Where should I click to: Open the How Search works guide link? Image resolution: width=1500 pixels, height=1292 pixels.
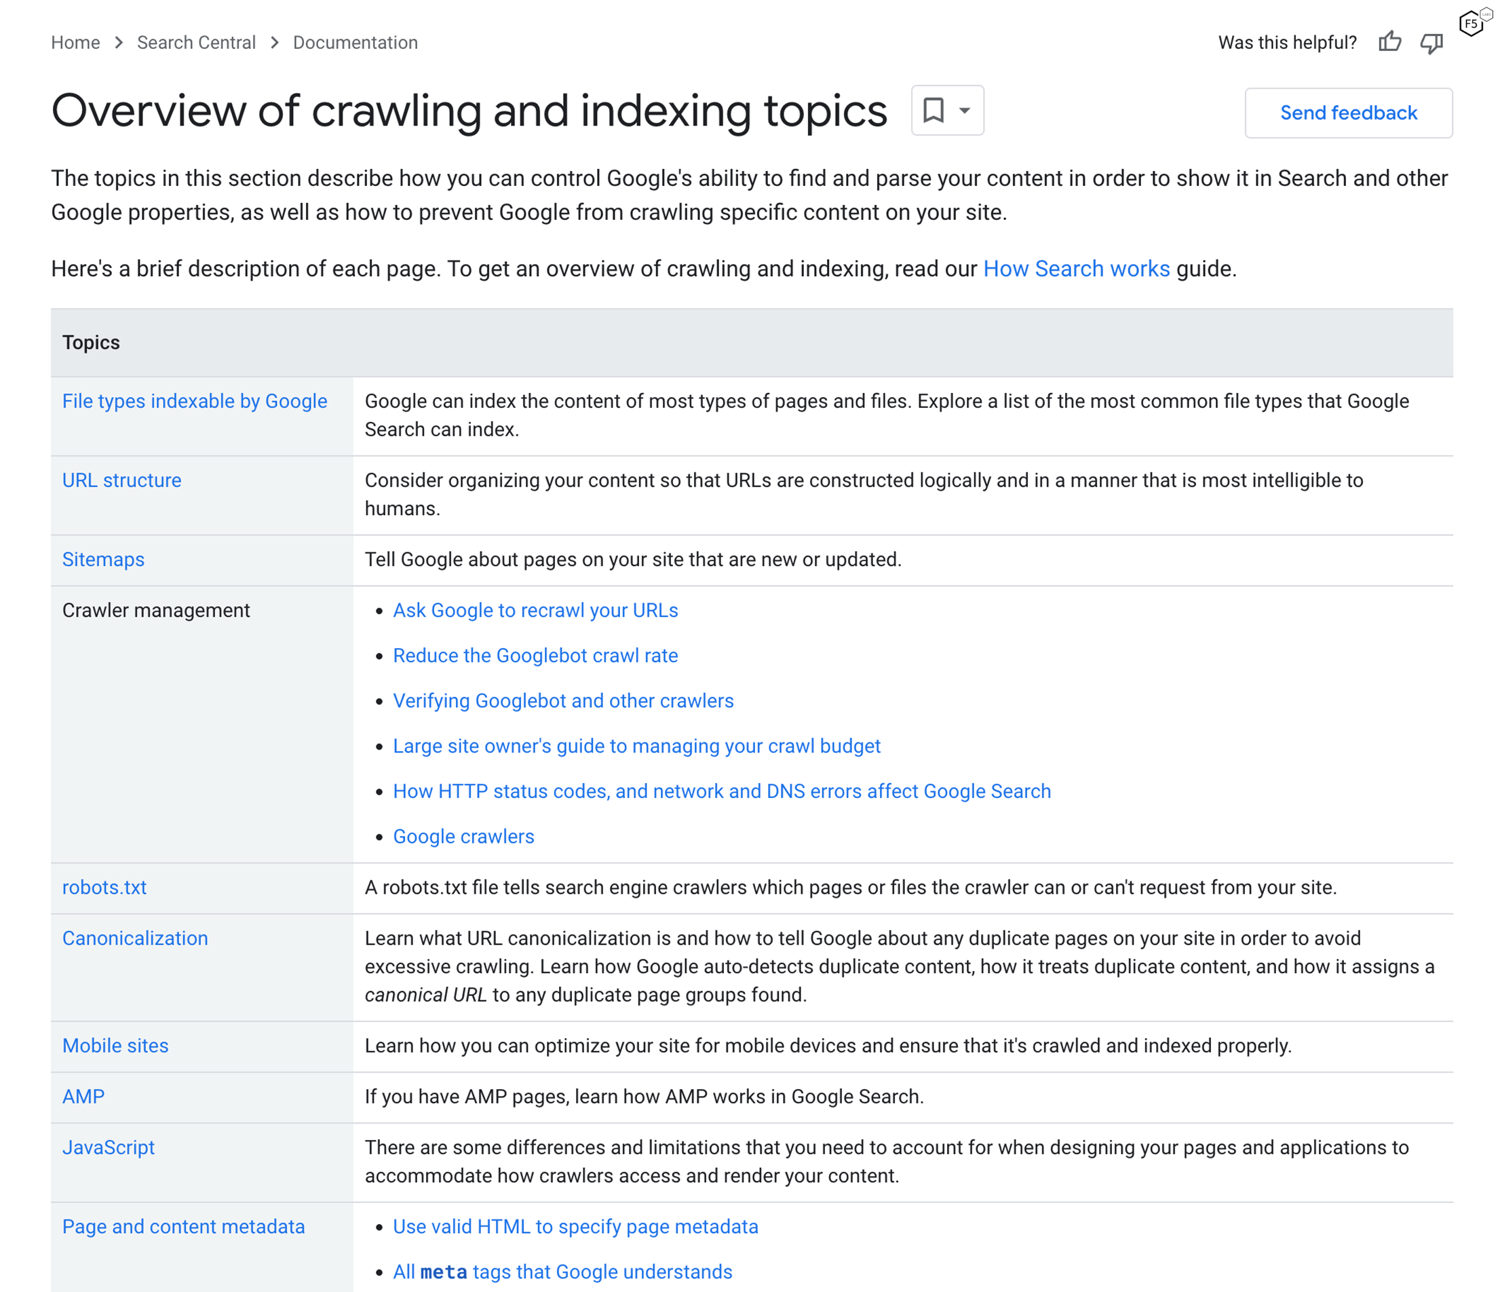coord(1076,269)
